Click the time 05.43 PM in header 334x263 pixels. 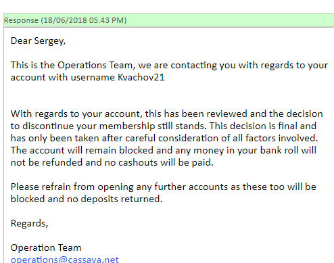[x=106, y=20]
